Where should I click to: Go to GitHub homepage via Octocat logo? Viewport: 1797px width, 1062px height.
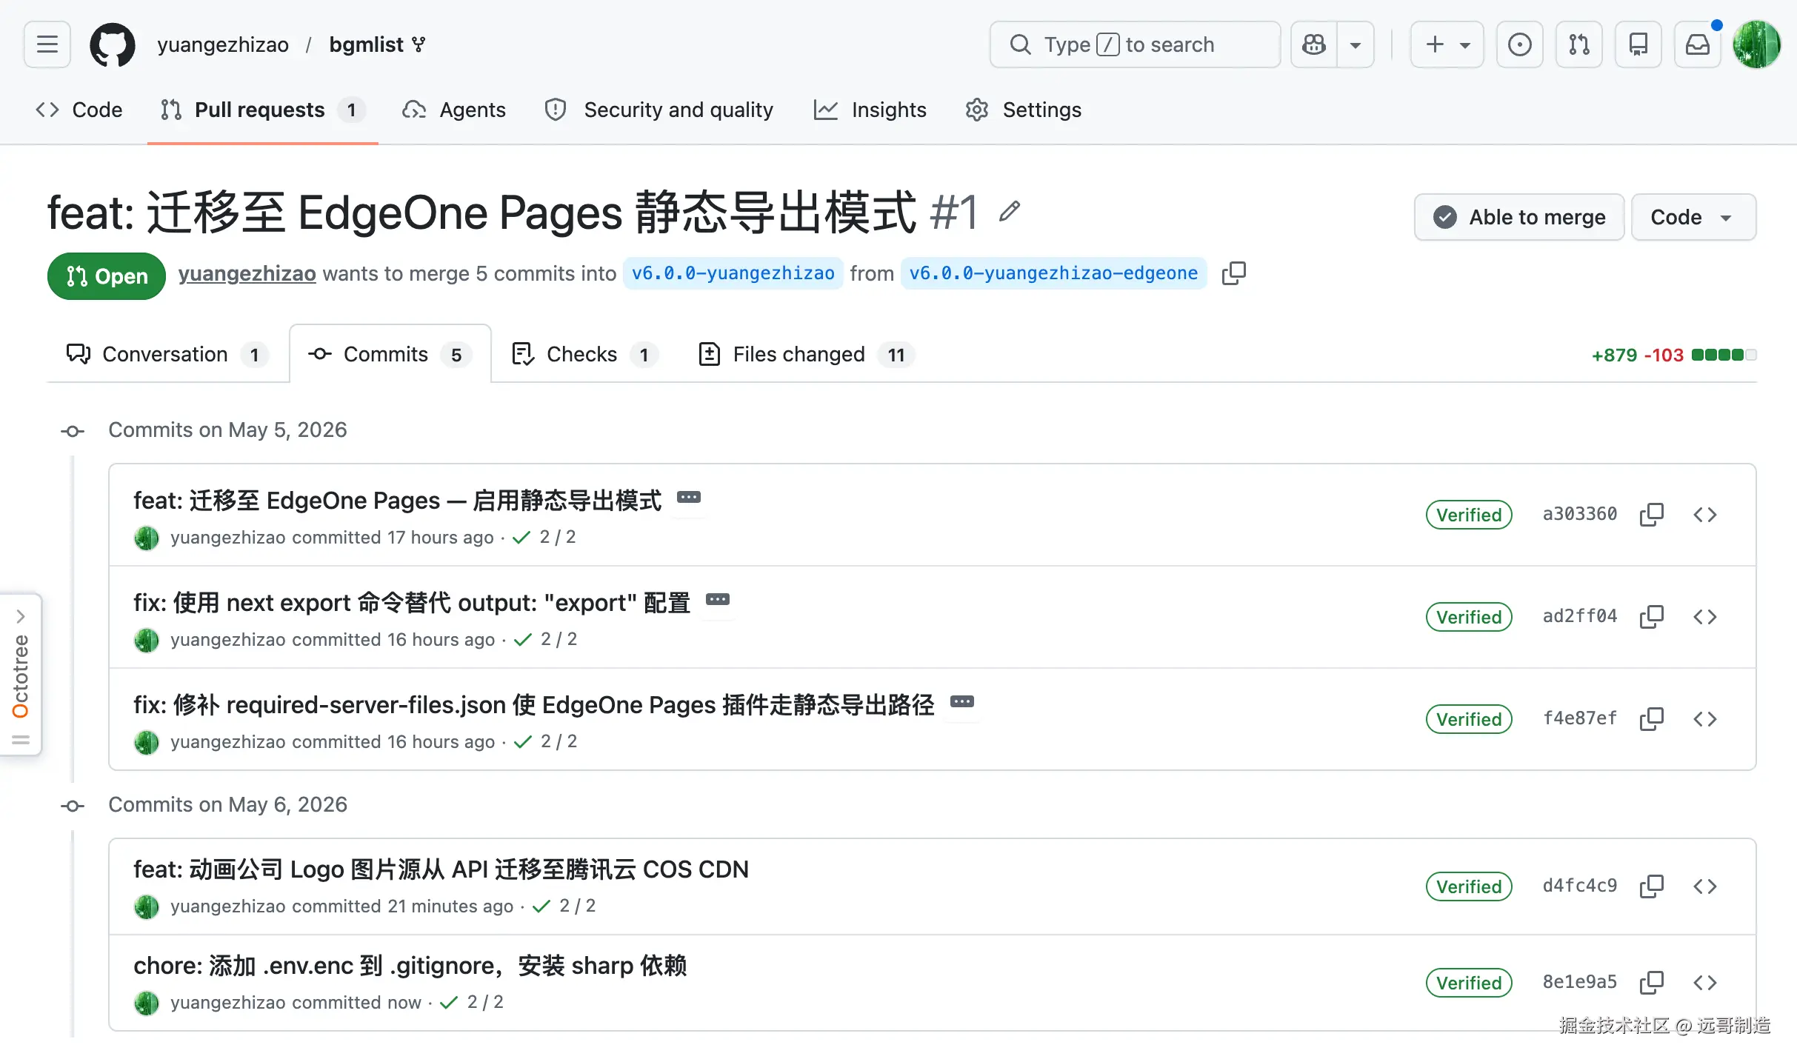point(113,44)
